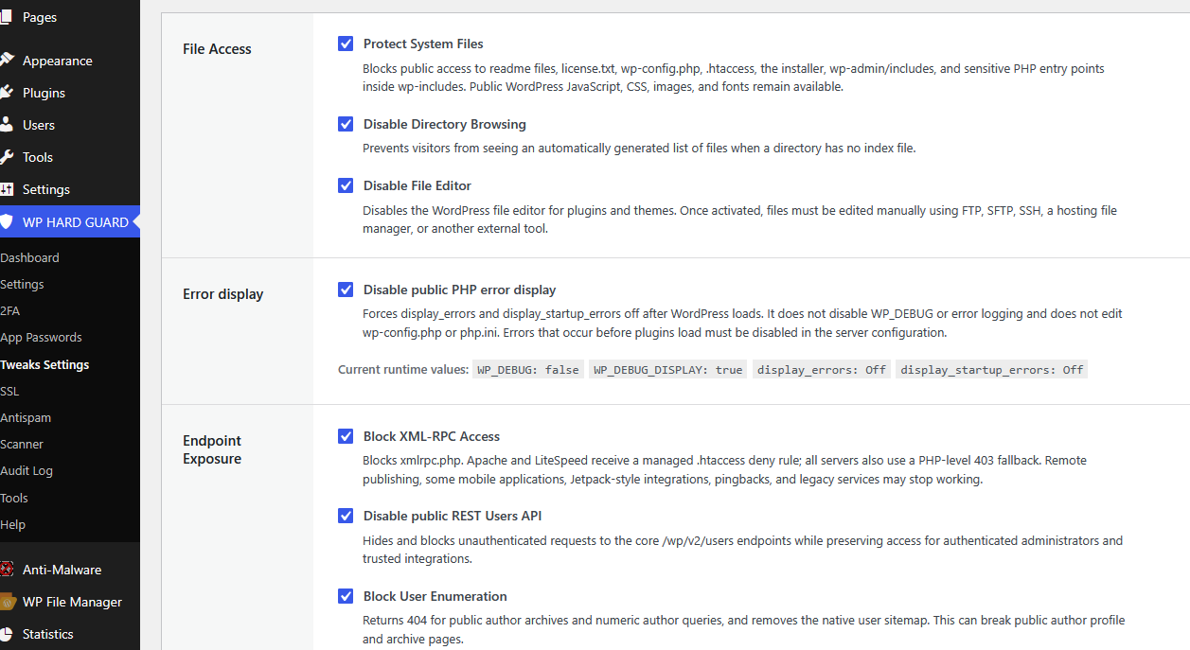Click the Disable File Editor label

(417, 185)
